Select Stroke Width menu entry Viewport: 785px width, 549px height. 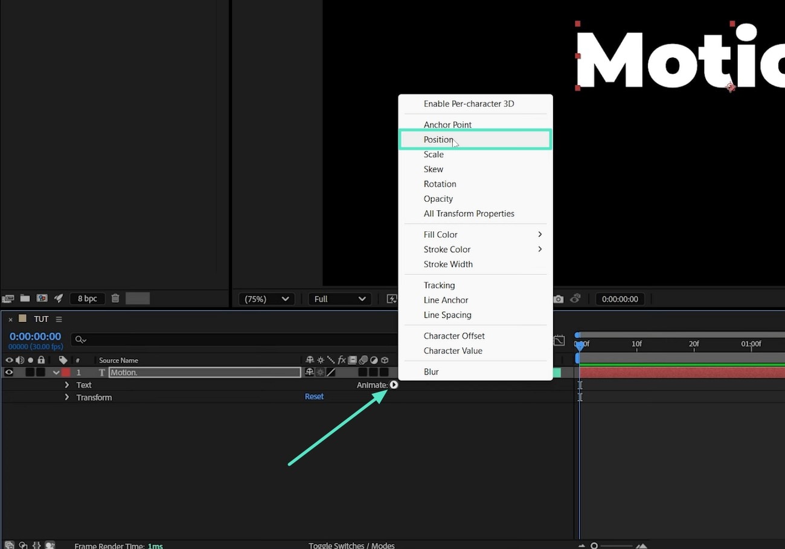475,265
